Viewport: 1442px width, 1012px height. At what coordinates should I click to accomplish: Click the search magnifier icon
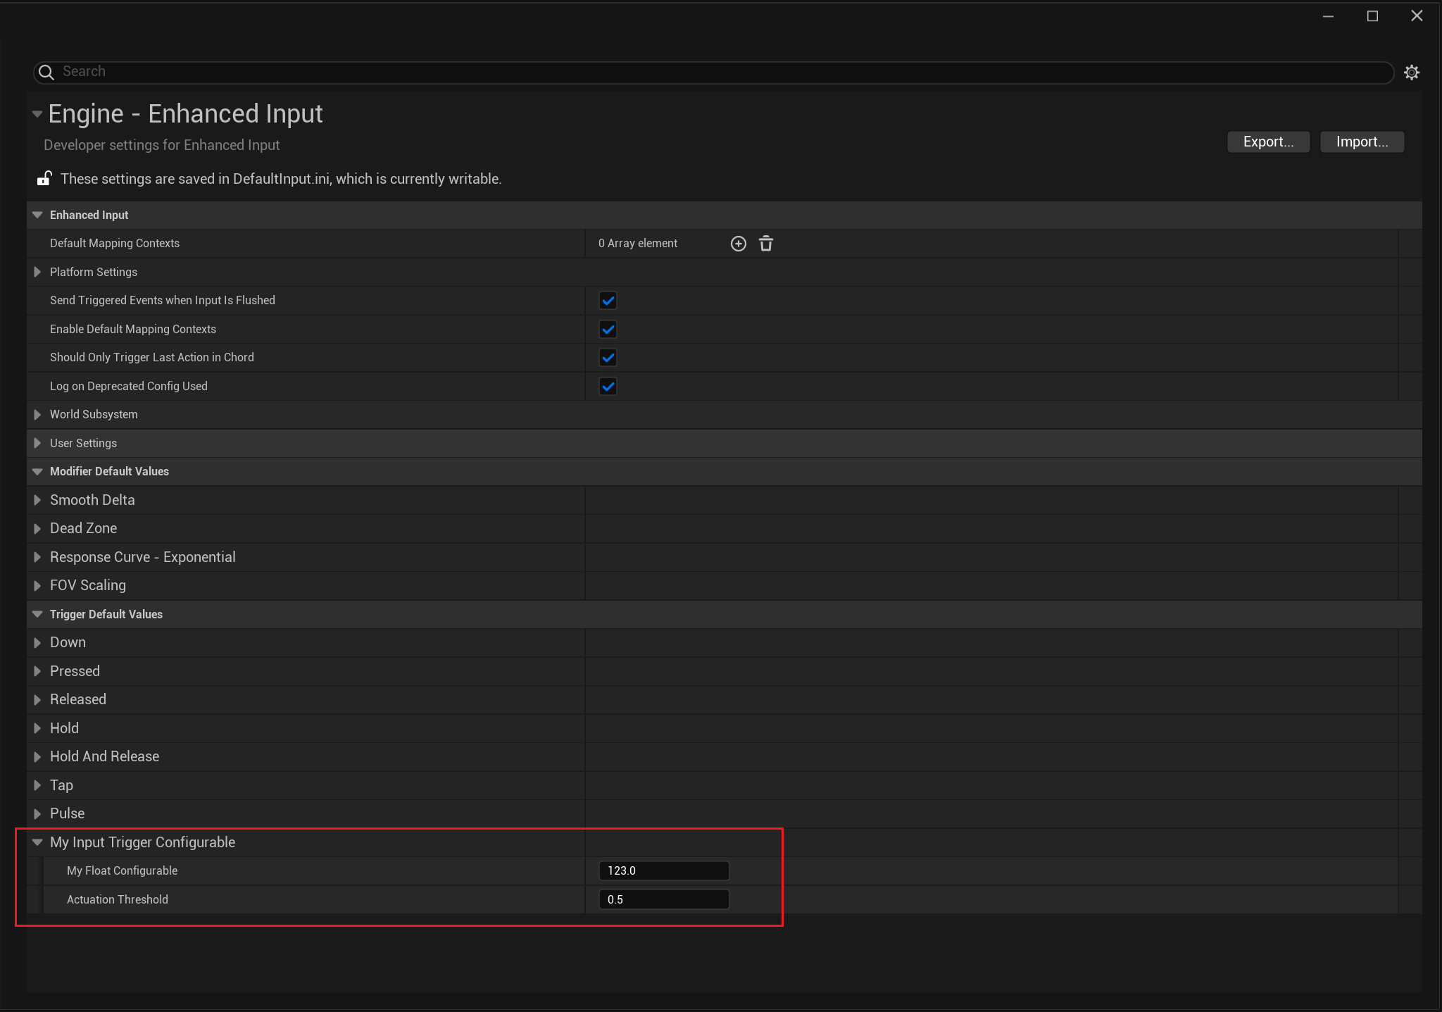coord(46,72)
